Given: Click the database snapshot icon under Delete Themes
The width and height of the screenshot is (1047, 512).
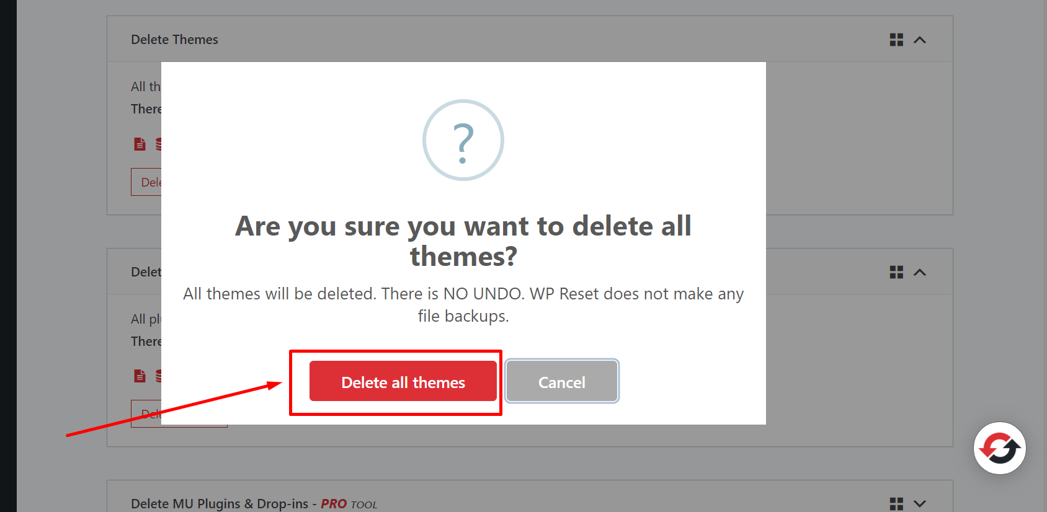Looking at the screenshot, I should [x=160, y=143].
